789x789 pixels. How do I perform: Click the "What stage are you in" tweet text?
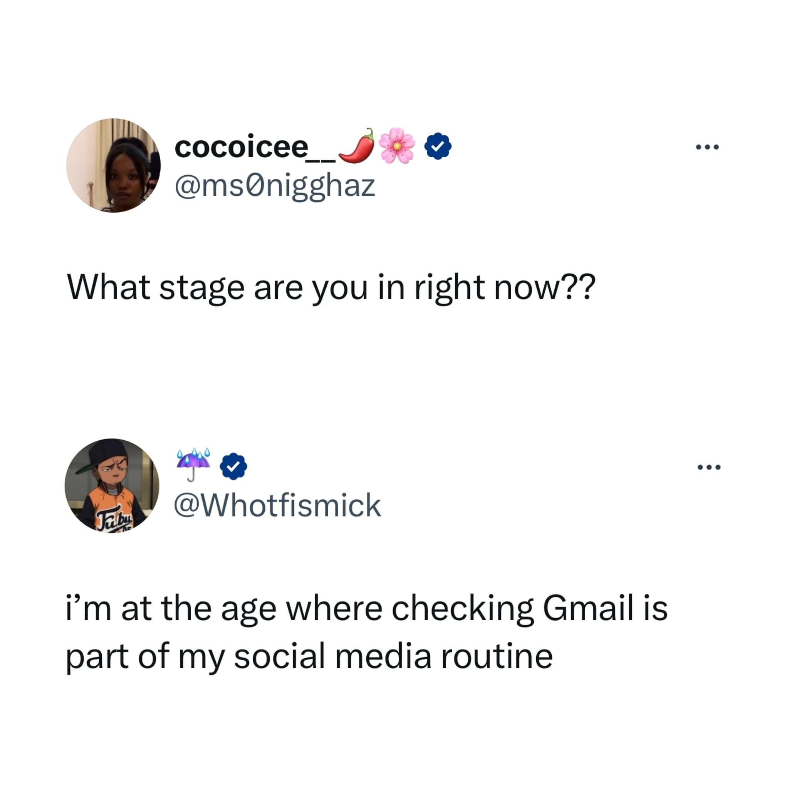coord(331,288)
